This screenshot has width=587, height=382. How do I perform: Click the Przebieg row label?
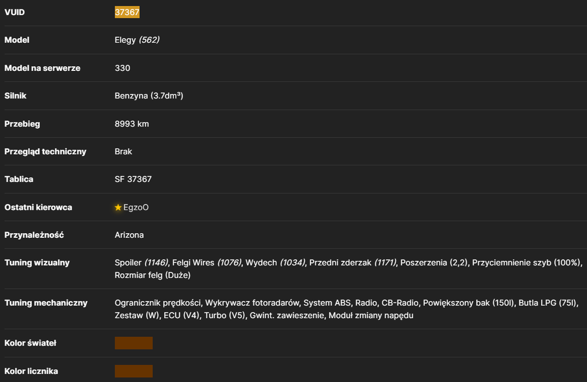(x=22, y=124)
